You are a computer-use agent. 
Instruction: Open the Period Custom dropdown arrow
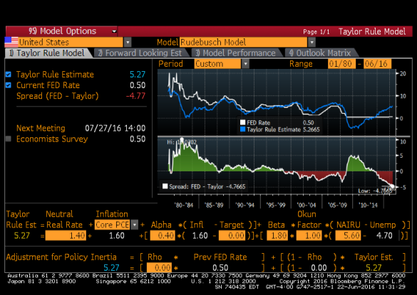[245, 64]
